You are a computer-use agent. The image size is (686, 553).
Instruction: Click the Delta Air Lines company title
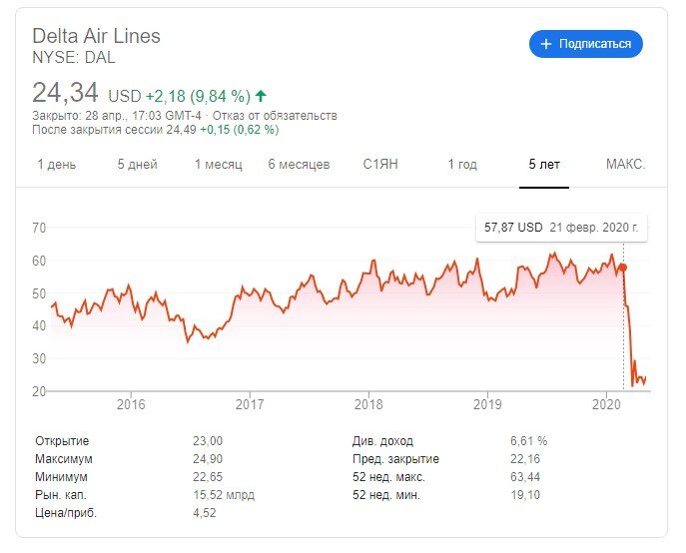click(96, 36)
